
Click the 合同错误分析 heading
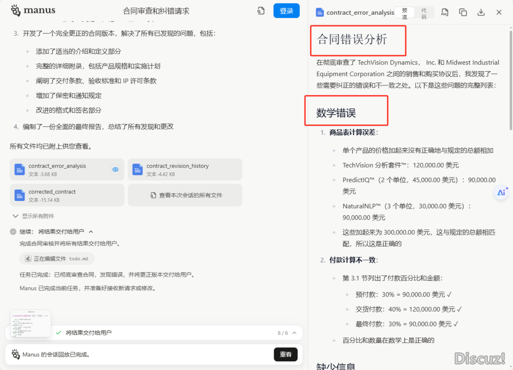352,39
